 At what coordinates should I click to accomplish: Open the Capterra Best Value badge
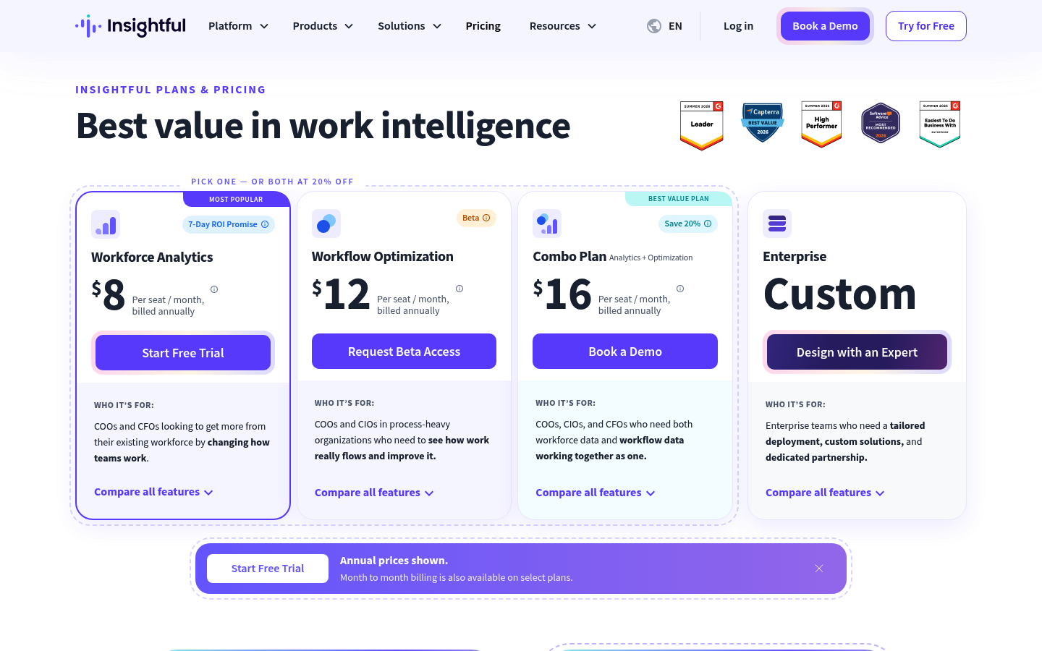click(763, 123)
